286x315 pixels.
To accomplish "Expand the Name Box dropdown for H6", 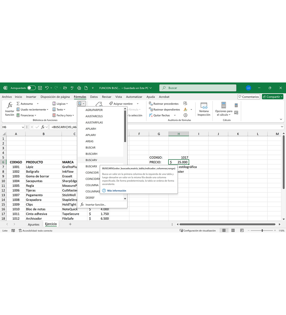I will point(23,127).
